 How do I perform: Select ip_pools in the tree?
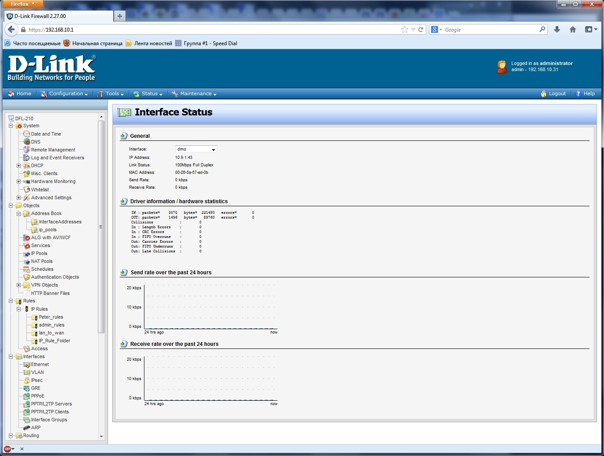tap(48, 230)
